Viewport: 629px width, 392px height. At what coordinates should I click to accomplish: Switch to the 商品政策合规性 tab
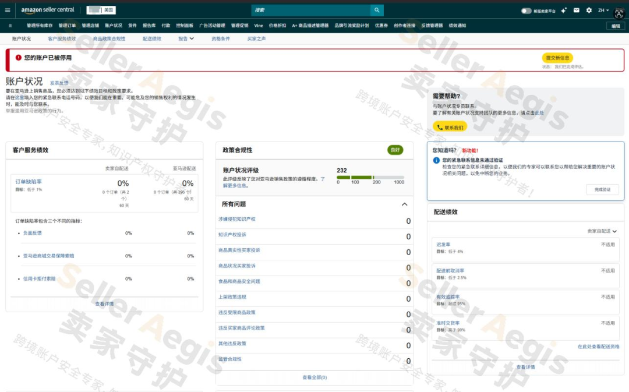[x=109, y=38]
